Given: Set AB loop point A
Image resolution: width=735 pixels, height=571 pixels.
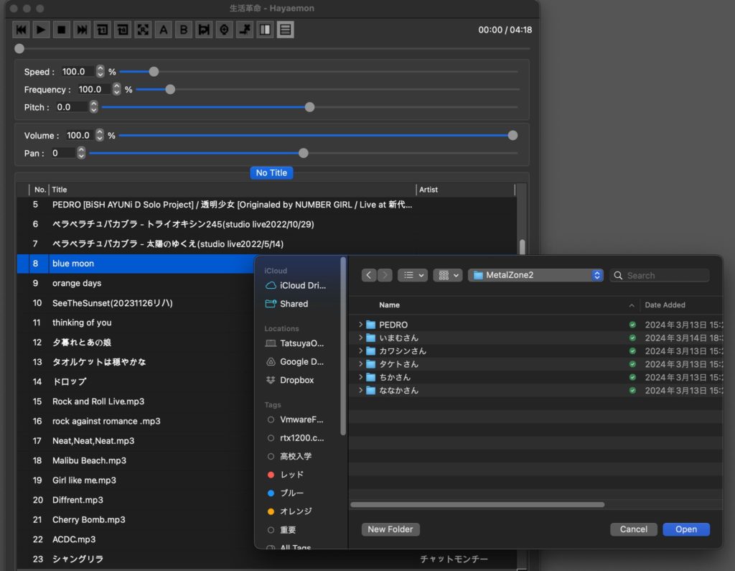Looking at the screenshot, I should (x=164, y=29).
